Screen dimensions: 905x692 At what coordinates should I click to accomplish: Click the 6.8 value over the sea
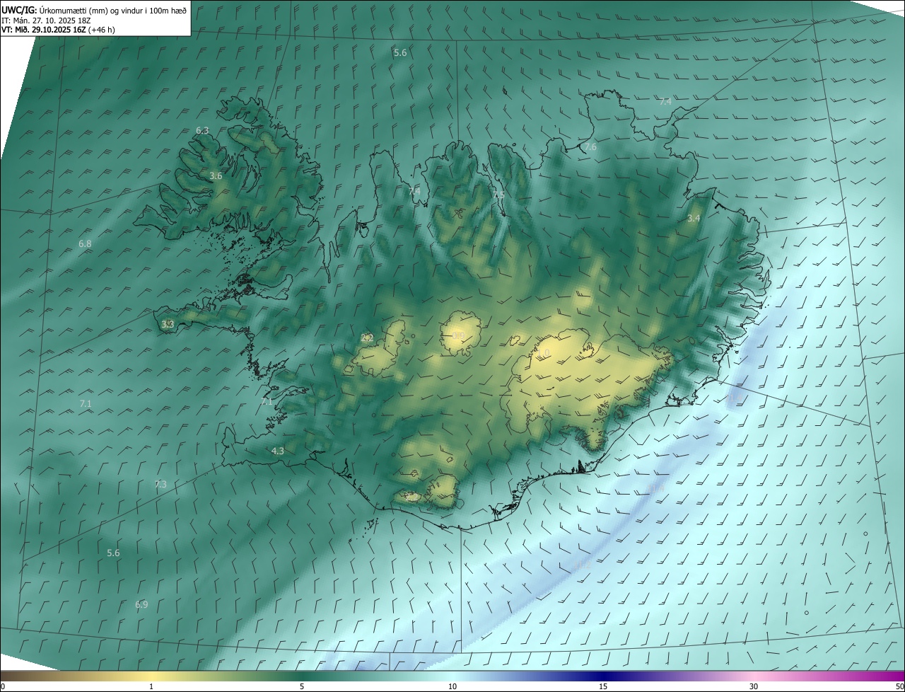pyautogui.click(x=85, y=243)
